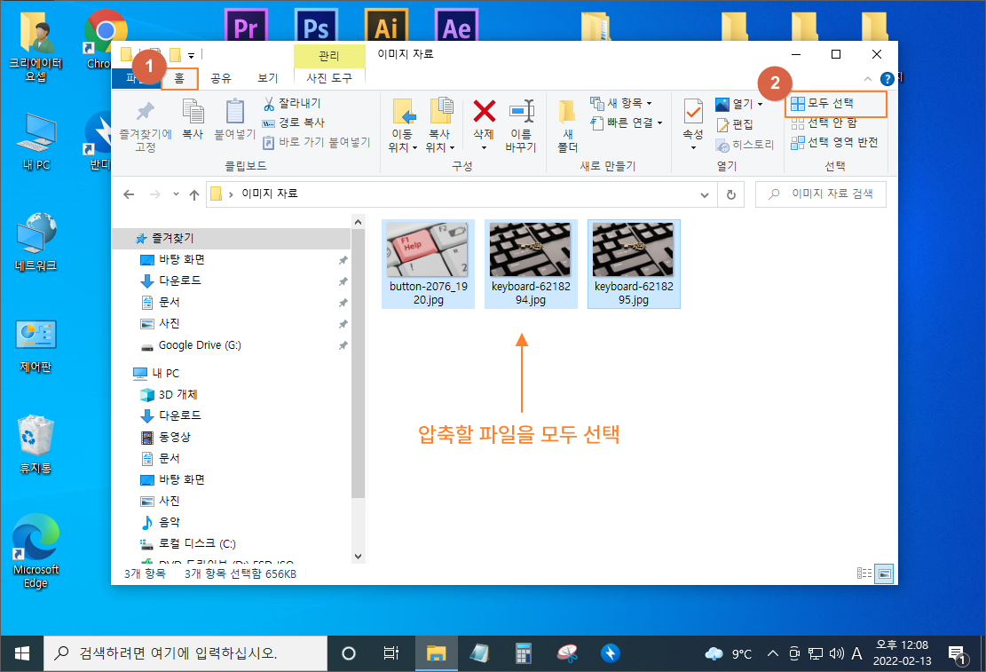Switch to the 공유 ribbon tab
The height and width of the screenshot is (672, 986).
pos(221,78)
